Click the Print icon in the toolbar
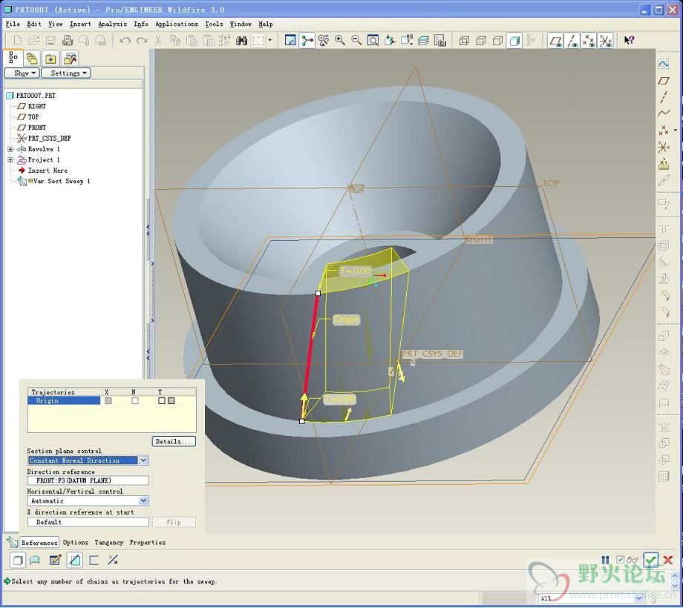The width and height of the screenshot is (683, 608). (67, 41)
